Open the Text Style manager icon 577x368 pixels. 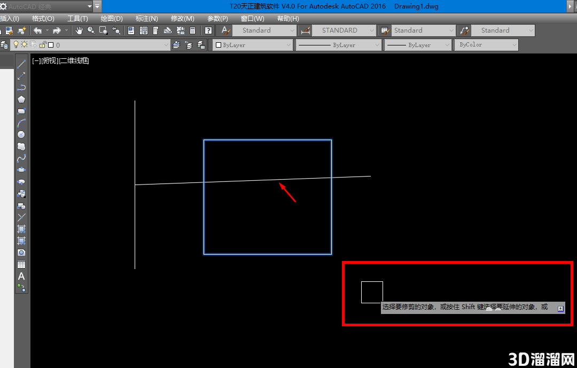tap(225, 30)
